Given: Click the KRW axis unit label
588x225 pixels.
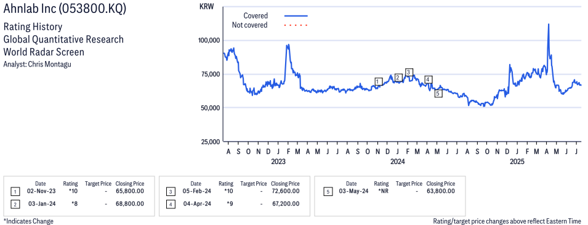Looking at the screenshot, I should point(206,6).
